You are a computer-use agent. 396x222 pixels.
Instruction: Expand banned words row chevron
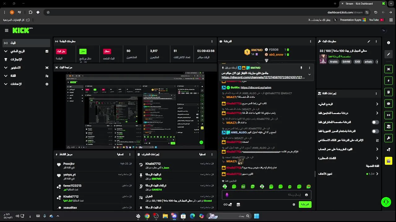pyautogui.click(x=377, y=158)
